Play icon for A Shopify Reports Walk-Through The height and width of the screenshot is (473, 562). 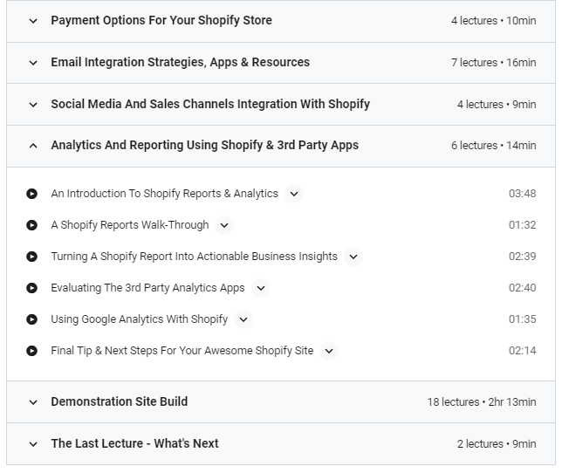[x=32, y=225]
